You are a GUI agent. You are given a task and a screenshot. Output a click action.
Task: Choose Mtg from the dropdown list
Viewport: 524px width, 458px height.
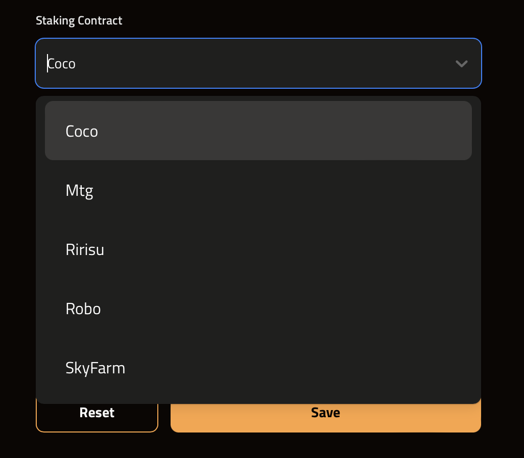pyautogui.click(x=258, y=191)
